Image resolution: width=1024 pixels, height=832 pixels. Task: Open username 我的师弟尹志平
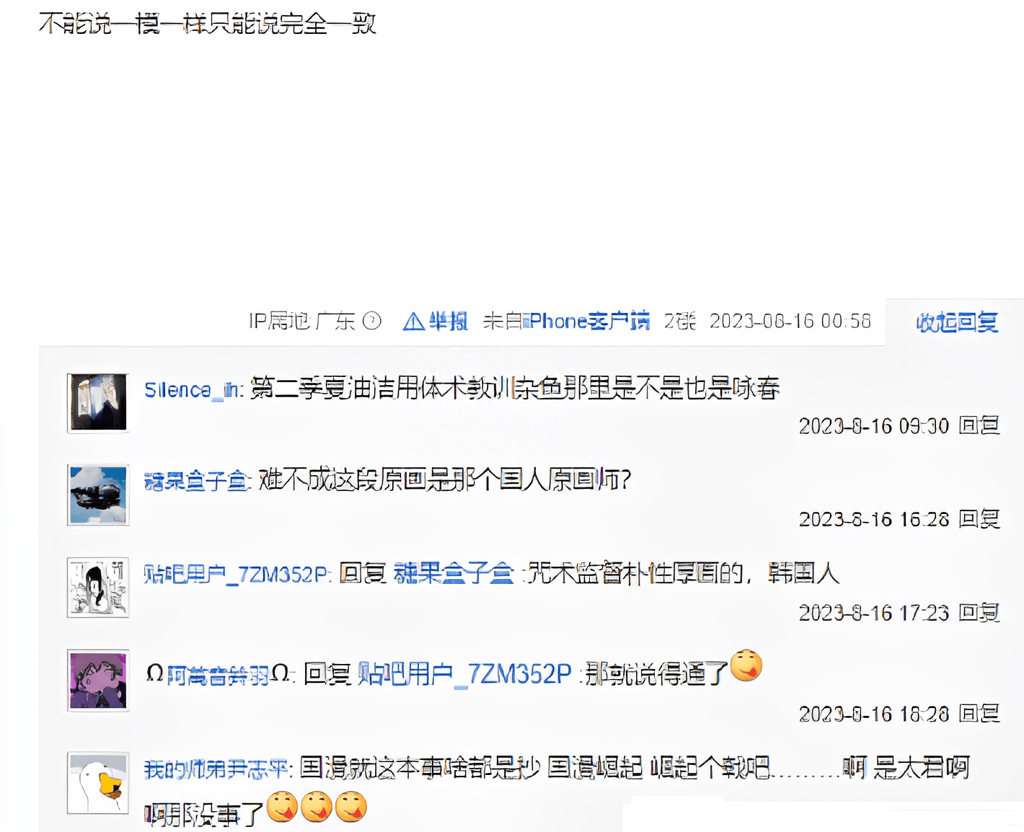point(216,769)
